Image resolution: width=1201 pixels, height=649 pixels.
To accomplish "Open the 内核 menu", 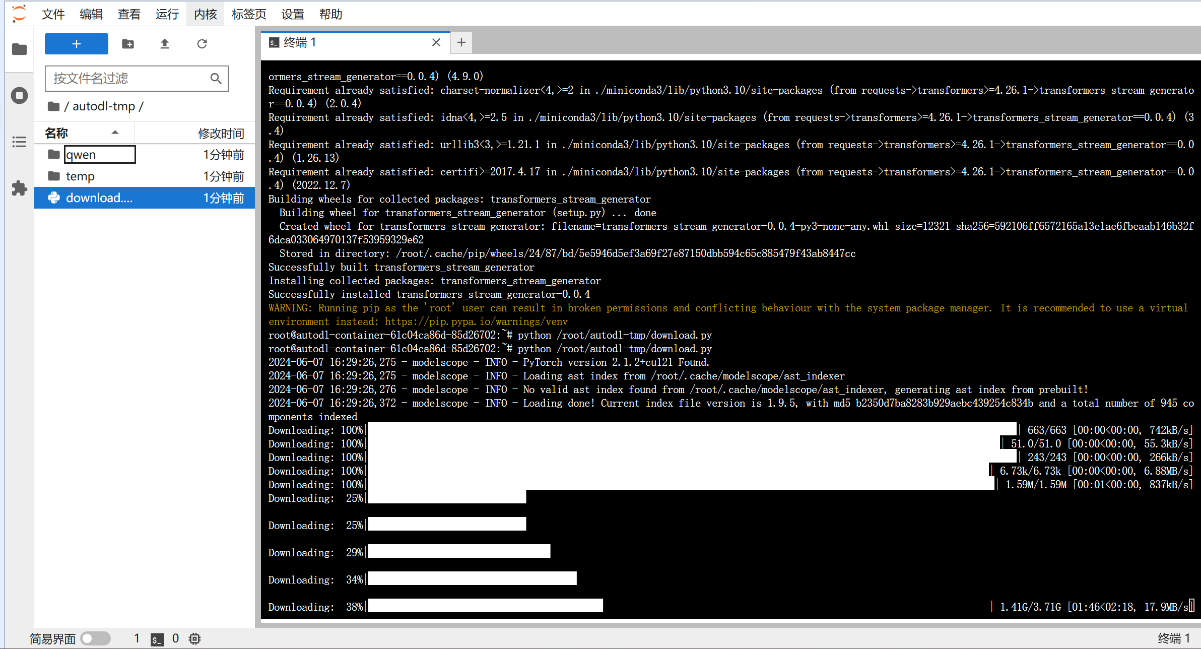I will 205,14.
